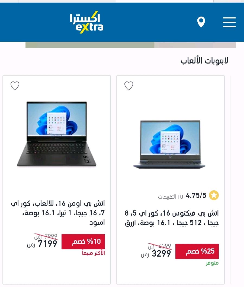Viewport: 244px width, 287px height.
Task: Click the 25% discount badge
Action: (x=197, y=251)
